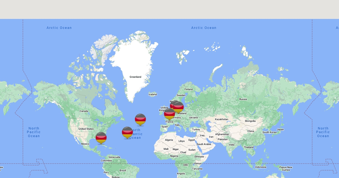Select the Algeria country label
The height and width of the screenshot is (178, 339).
pyautogui.click(x=169, y=140)
